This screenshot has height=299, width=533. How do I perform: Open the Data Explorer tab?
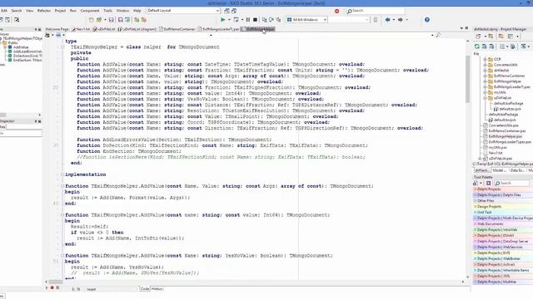pos(516,170)
